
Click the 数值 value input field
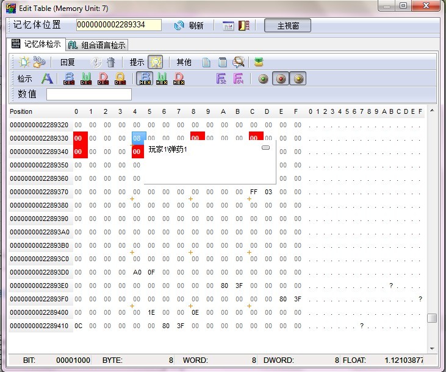coord(89,94)
